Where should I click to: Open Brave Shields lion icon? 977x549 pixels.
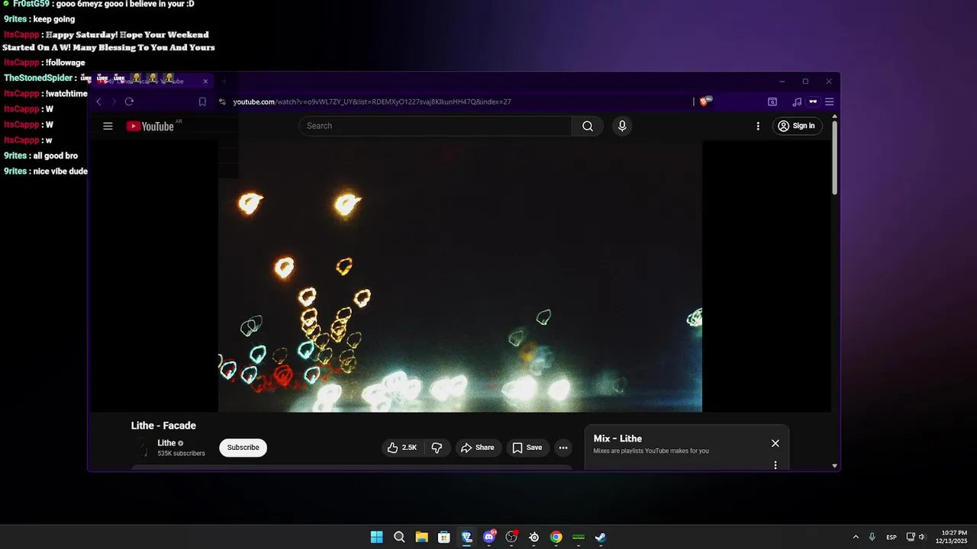coord(705,101)
